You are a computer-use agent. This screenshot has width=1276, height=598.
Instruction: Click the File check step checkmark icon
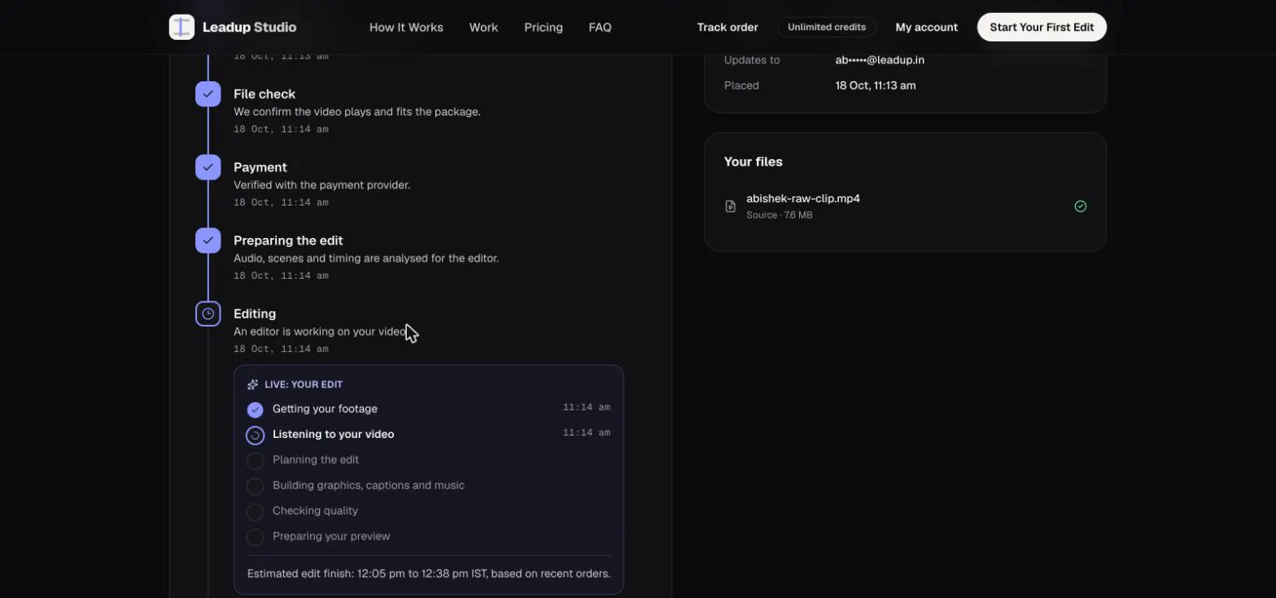pos(208,94)
